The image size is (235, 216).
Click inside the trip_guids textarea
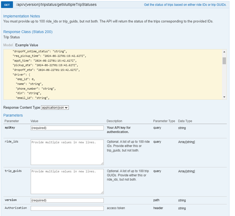(x=67, y=181)
